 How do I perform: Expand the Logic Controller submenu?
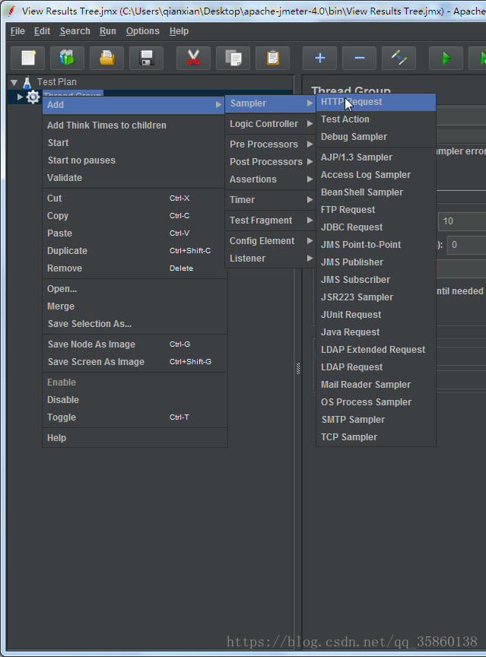271,124
